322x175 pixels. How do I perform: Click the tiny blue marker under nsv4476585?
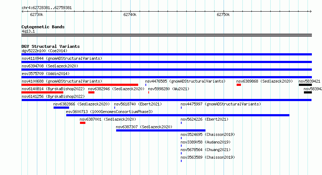pyautogui.click(x=146, y=85)
